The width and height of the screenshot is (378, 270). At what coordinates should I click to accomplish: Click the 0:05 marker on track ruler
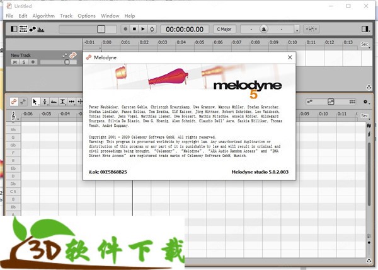click(x=200, y=42)
